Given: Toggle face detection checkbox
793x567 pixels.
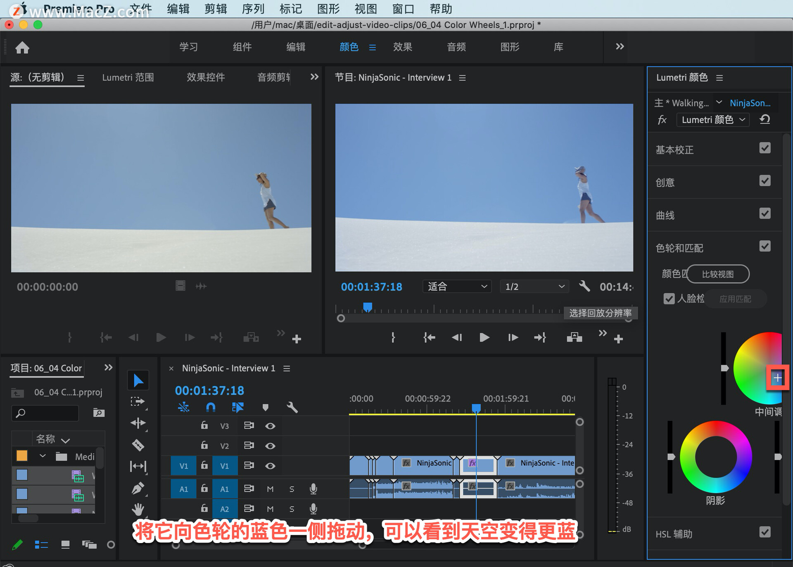Looking at the screenshot, I should [x=669, y=299].
